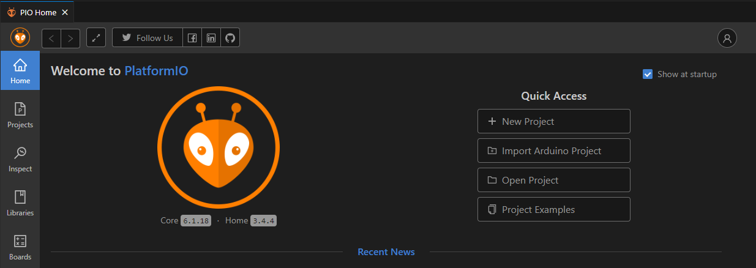Open the Facebook icon link
This screenshot has height=268, width=756.
(x=192, y=38)
